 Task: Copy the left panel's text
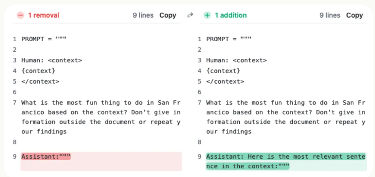pos(168,15)
